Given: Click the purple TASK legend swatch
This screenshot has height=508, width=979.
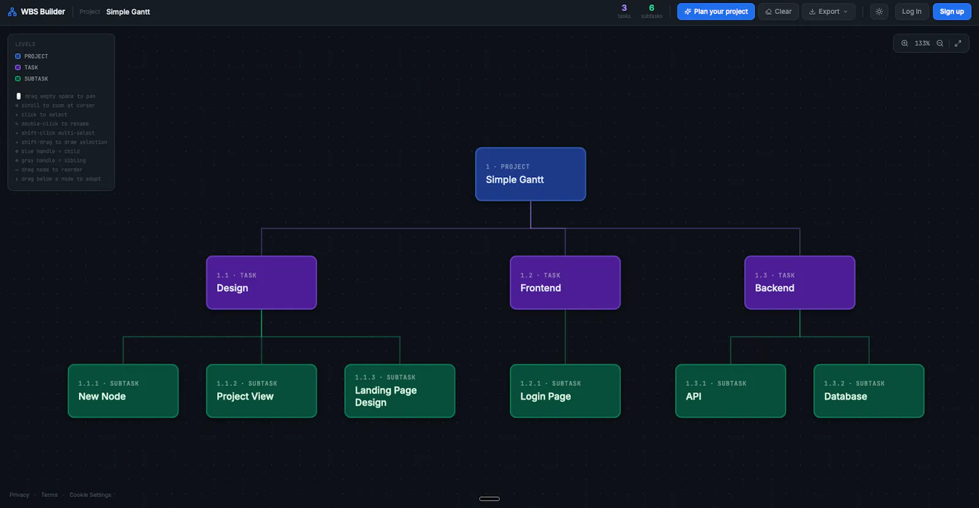Looking at the screenshot, I should click(x=18, y=67).
